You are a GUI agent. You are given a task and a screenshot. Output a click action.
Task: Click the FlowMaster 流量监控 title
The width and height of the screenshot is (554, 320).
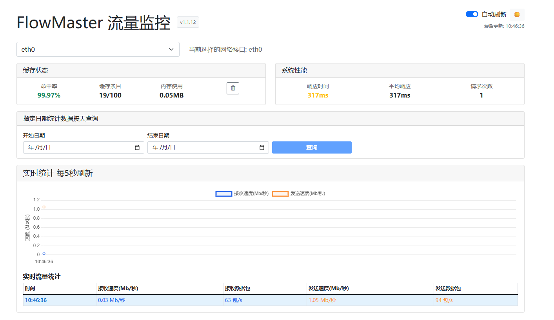click(x=93, y=23)
